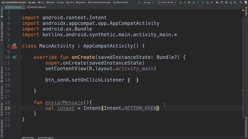Viewport: 248px width, 139px height.
Task: Click the AVD Manager icon
Action: 231,2
